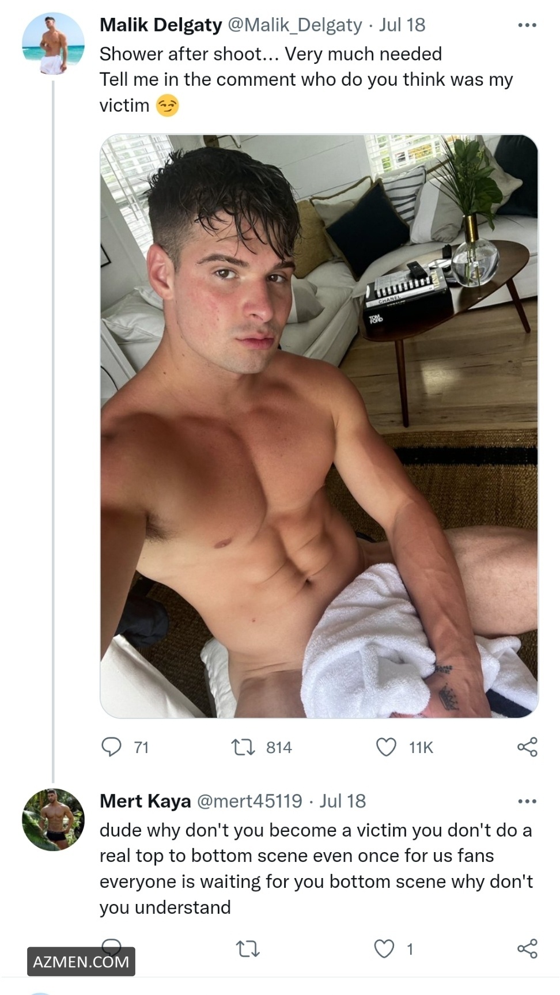Like Malik Delgaty's tweet with the heart

pyautogui.click(x=386, y=747)
